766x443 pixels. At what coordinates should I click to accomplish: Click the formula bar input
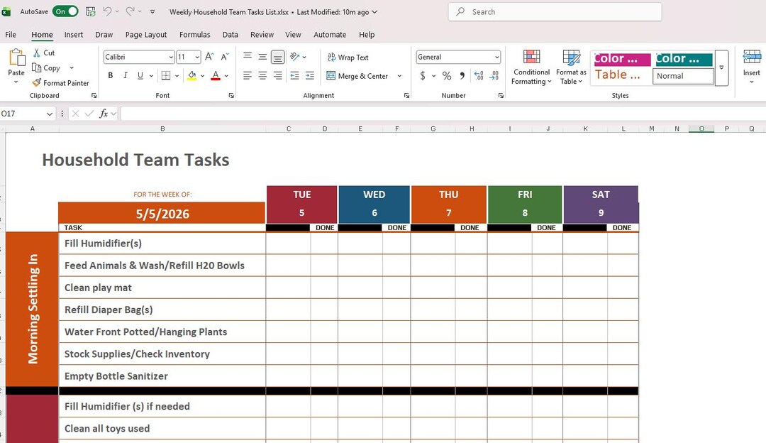point(443,114)
